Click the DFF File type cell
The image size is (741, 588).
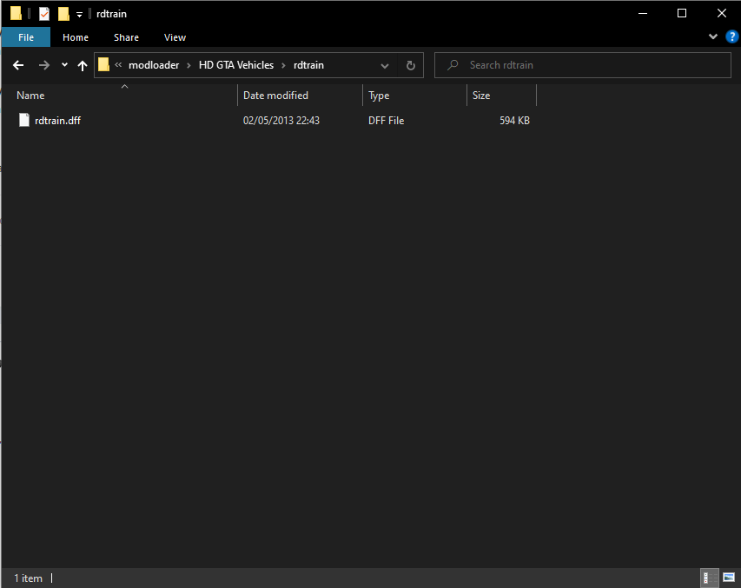tap(386, 121)
